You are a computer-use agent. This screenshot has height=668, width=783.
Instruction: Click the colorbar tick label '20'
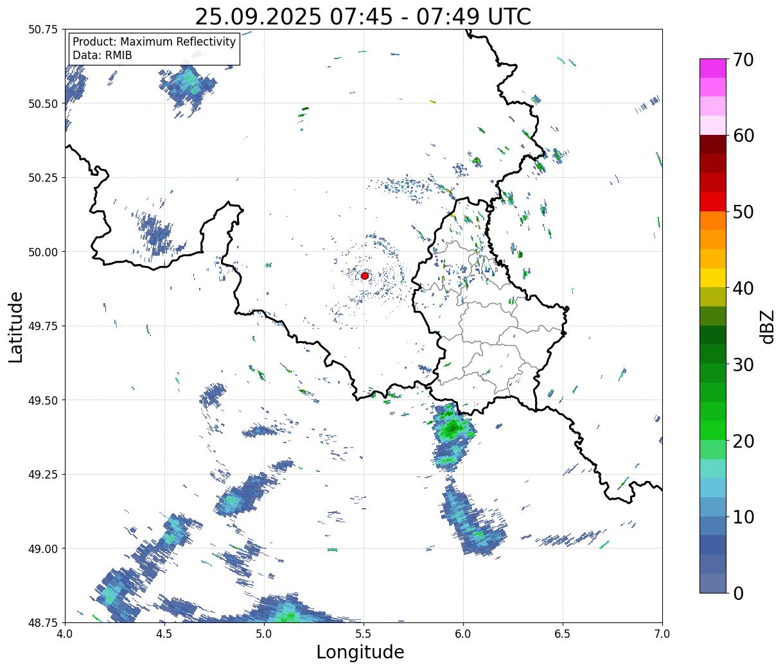743,441
